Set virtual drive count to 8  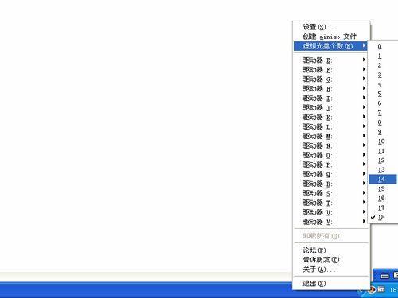coord(383,122)
